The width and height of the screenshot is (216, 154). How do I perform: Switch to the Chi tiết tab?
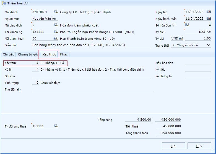click(8, 54)
